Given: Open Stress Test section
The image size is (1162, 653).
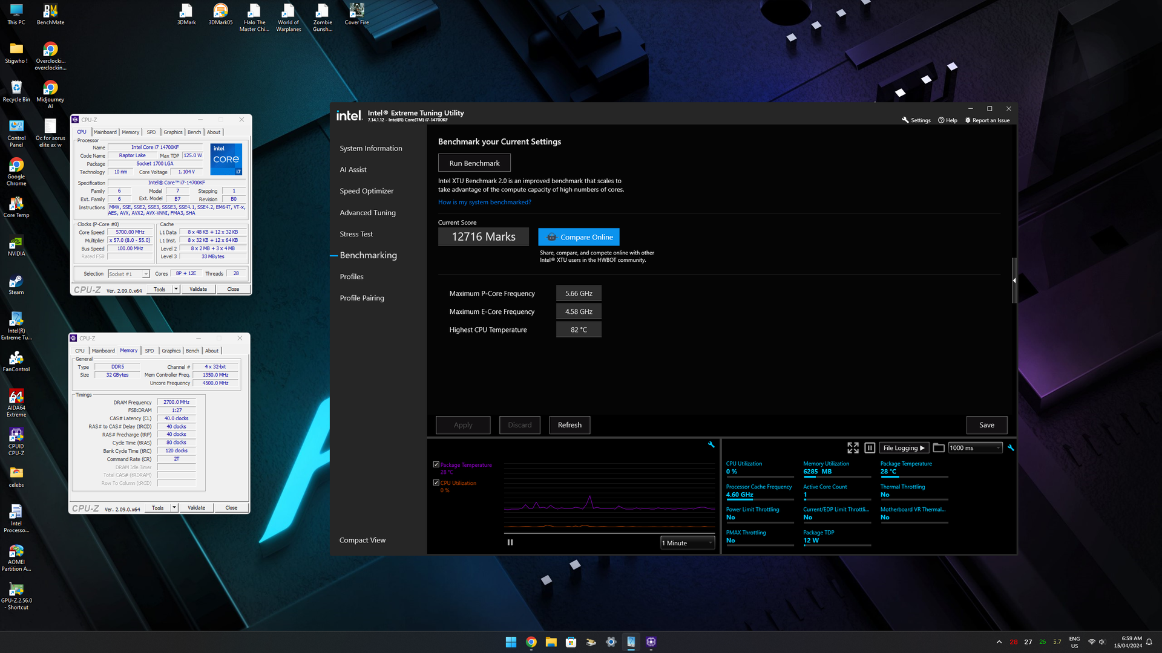Looking at the screenshot, I should click(x=356, y=234).
